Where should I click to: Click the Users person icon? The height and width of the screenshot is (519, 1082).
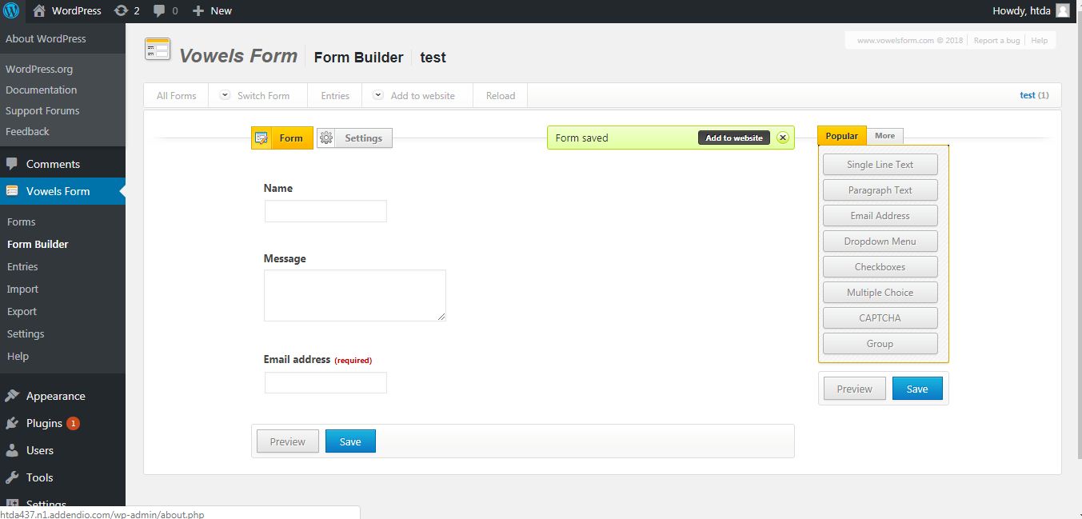click(12, 450)
